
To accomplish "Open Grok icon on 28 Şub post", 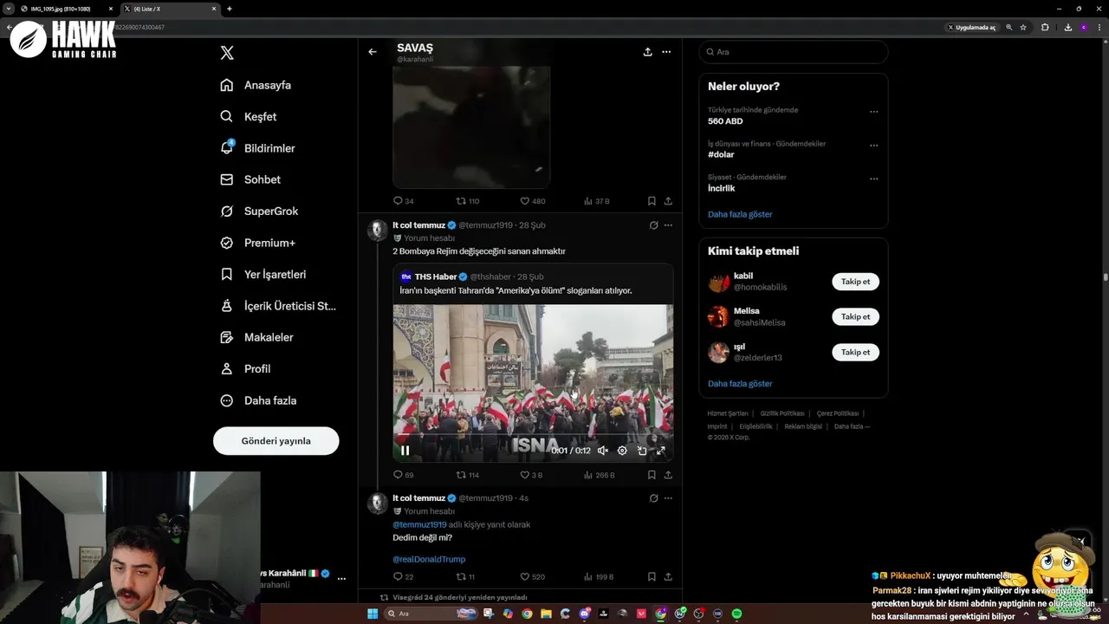I will pyautogui.click(x=653, y=225).
